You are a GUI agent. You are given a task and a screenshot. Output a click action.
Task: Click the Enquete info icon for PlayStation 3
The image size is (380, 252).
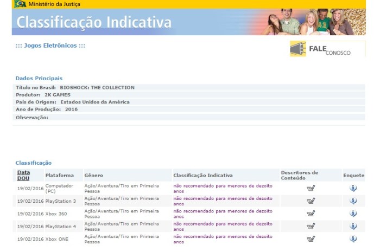(353, 201)
